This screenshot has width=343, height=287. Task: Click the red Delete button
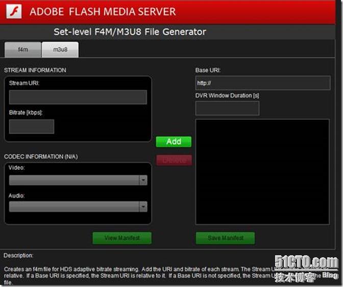coord(174,160)
